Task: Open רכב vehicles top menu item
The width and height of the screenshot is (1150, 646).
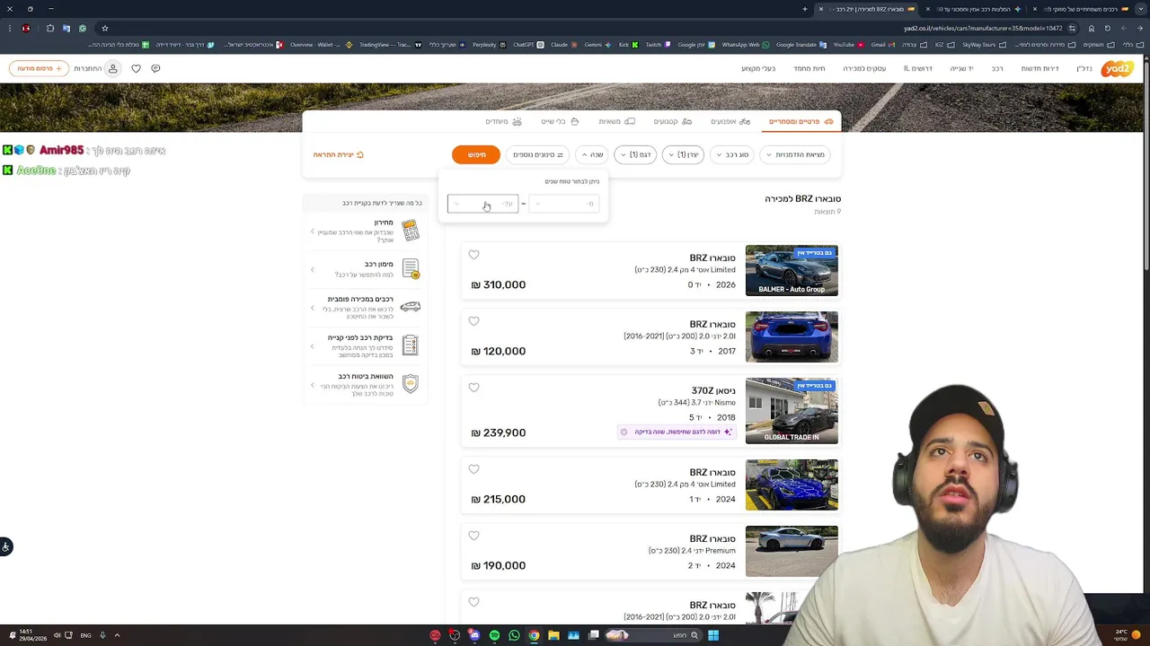Action: 997,68
